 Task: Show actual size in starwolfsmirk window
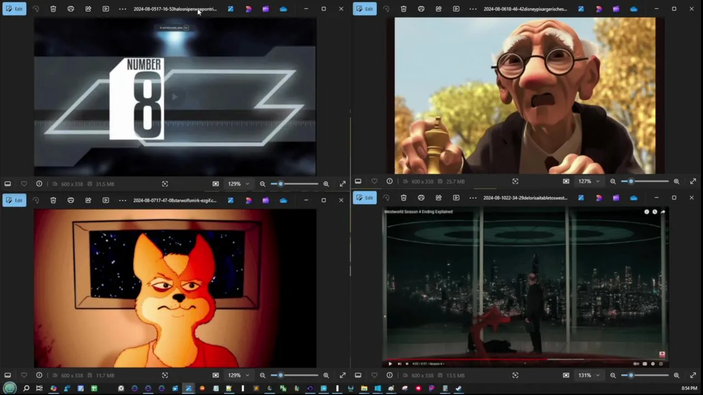216,375
